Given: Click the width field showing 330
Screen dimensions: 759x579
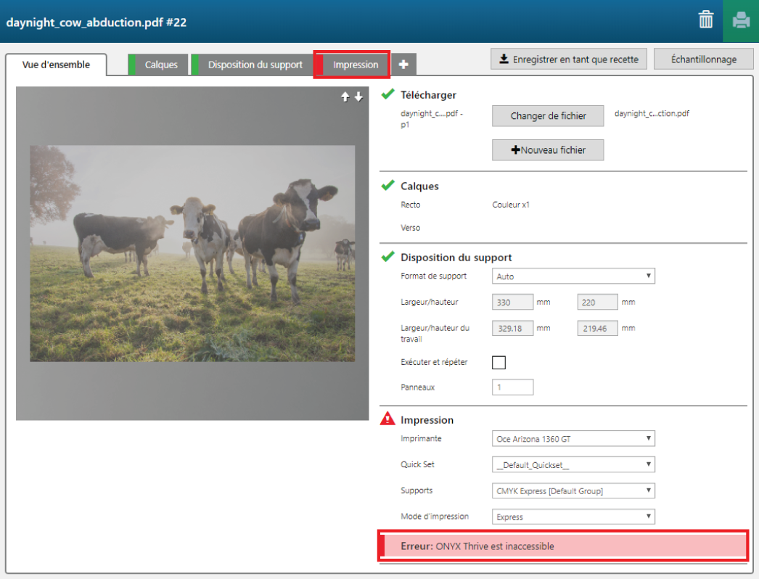Looking at the screenshot, I should click(x=512, y=302).
